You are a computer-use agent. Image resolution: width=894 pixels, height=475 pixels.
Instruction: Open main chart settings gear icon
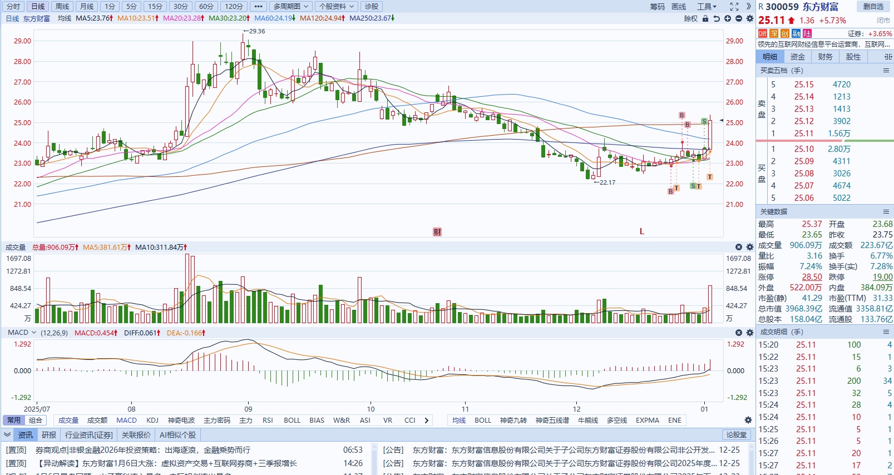coord(750,18)
